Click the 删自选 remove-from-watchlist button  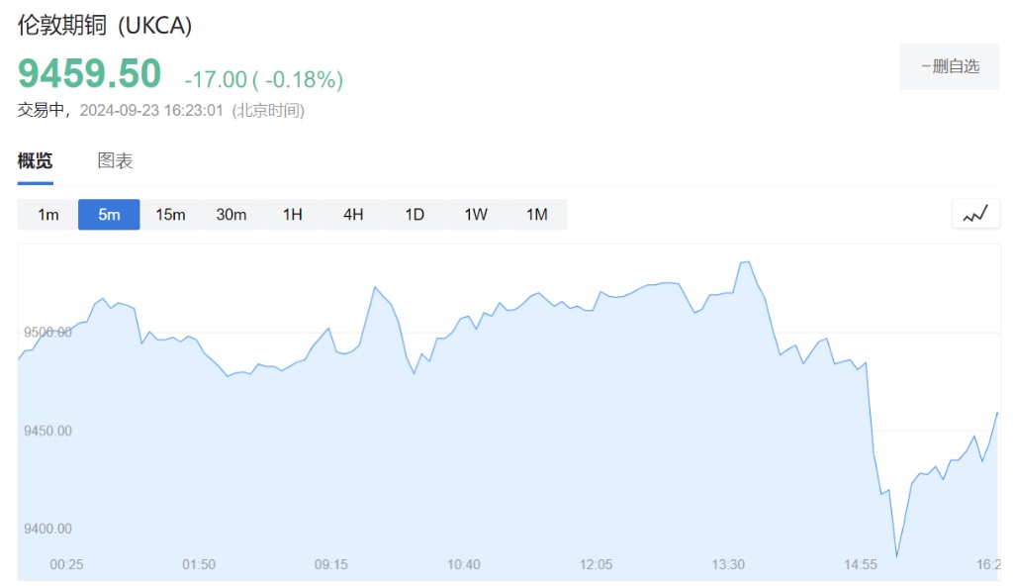(x=949, y=66)
